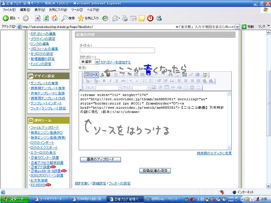The image size is (271, 203).
Task: Center align text in editor
Action: [x=186, y=81]
